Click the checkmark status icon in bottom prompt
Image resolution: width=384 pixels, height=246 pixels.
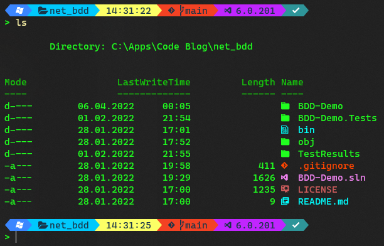296,225
